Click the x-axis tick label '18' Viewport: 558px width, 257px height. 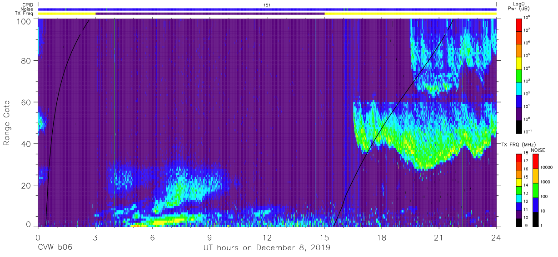[382, 238]
